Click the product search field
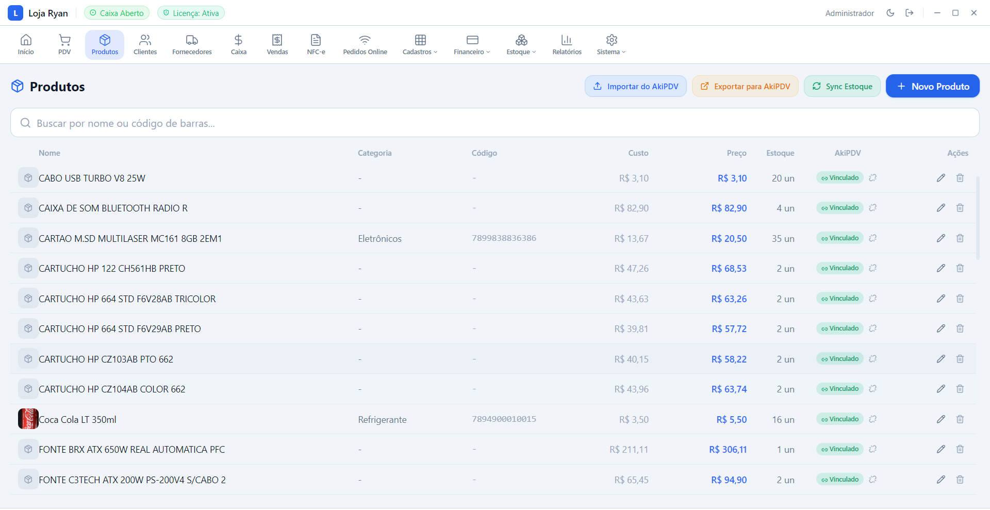 [495, 123]
